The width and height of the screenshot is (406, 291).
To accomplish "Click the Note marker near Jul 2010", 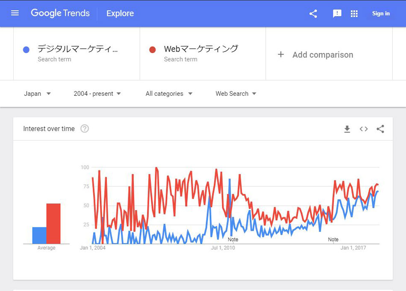I will (233, 239).
